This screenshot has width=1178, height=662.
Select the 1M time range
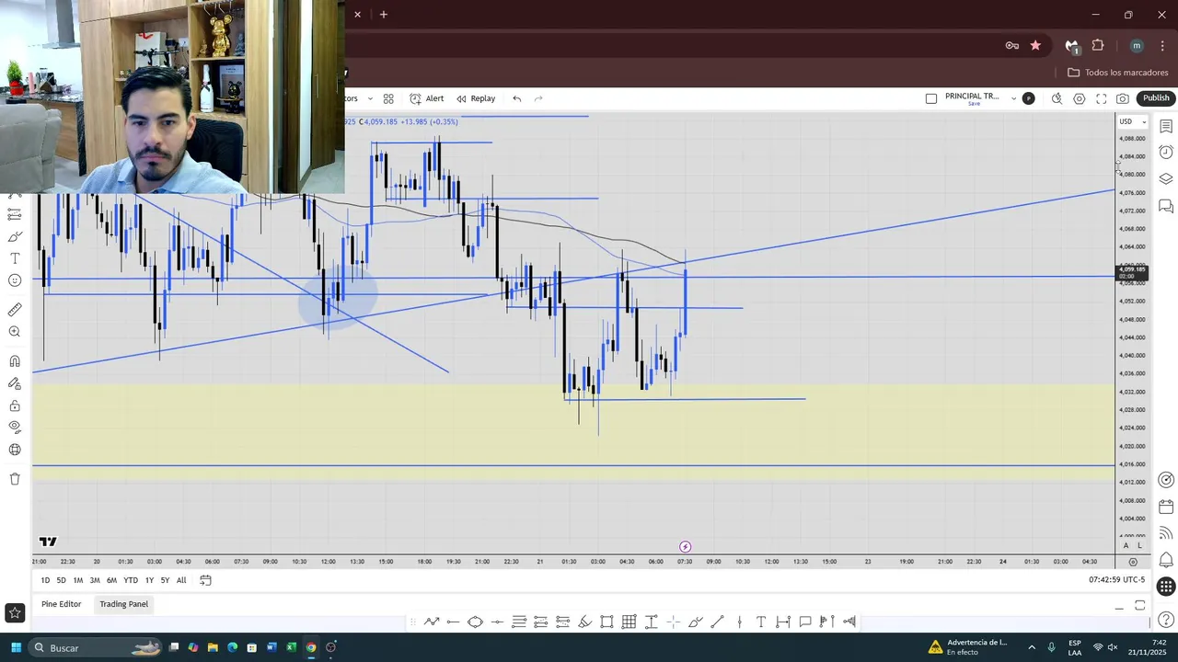pos(78,580)
